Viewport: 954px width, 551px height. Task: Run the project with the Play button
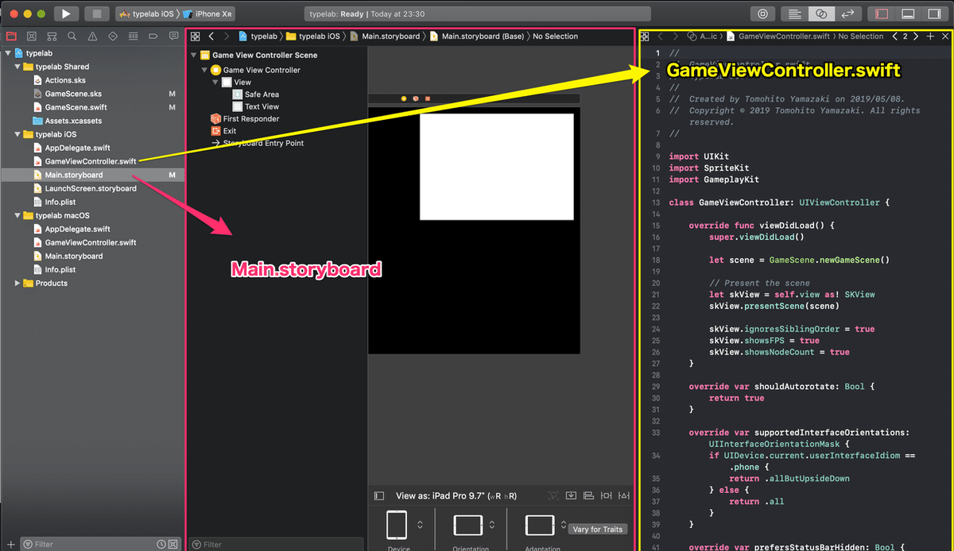(x=67, y=13)
